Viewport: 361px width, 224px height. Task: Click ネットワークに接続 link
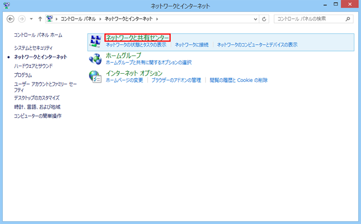click(191, 45)
